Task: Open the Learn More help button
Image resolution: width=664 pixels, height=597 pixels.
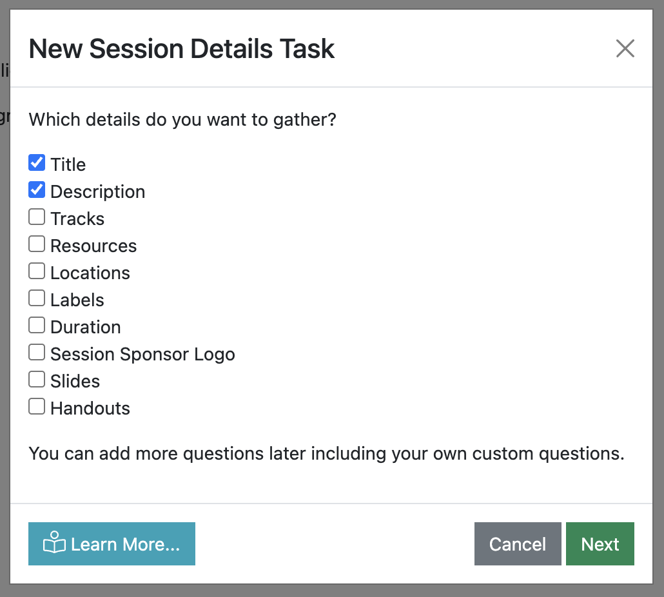Action: point(112,543)
